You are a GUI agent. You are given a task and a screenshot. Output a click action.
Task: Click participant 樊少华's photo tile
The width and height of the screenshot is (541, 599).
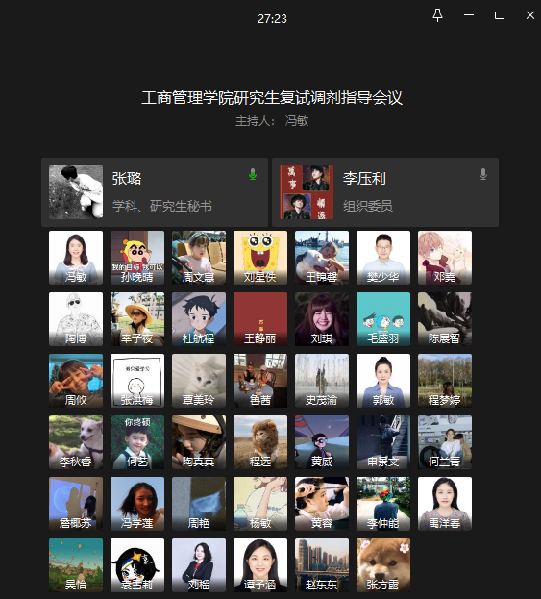coord(383,258)
